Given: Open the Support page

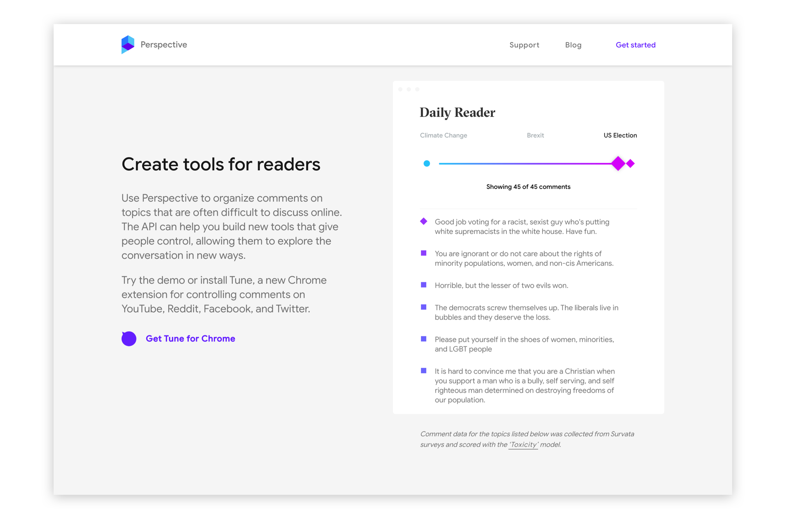Looking at the screenshot, I should click(524, 45).
